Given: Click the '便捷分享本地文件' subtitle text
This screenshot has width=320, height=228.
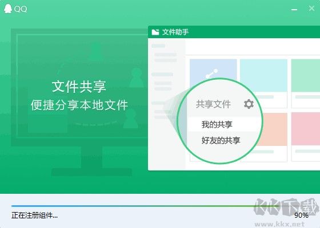Looking at the screenshot, I should tap(79, 105).
